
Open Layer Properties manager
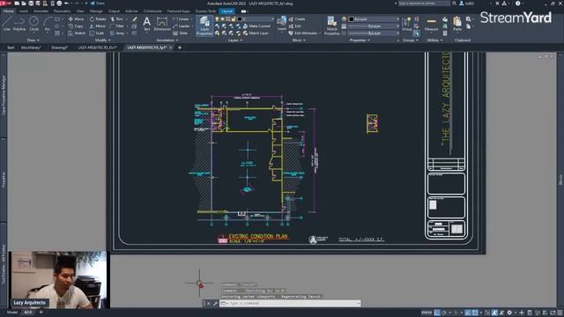[x=204, y=26]
